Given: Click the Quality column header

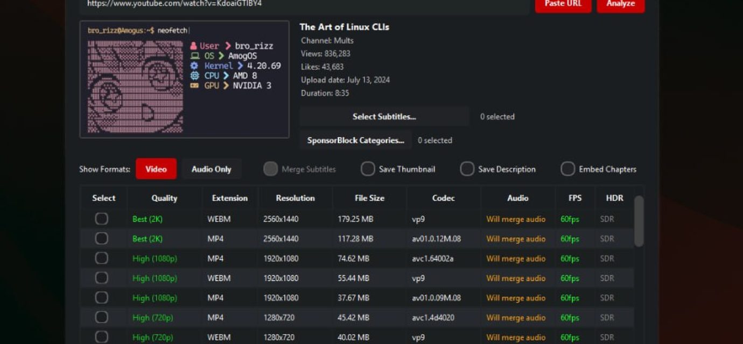Looking at the screenshot, I should pos(164,198).
